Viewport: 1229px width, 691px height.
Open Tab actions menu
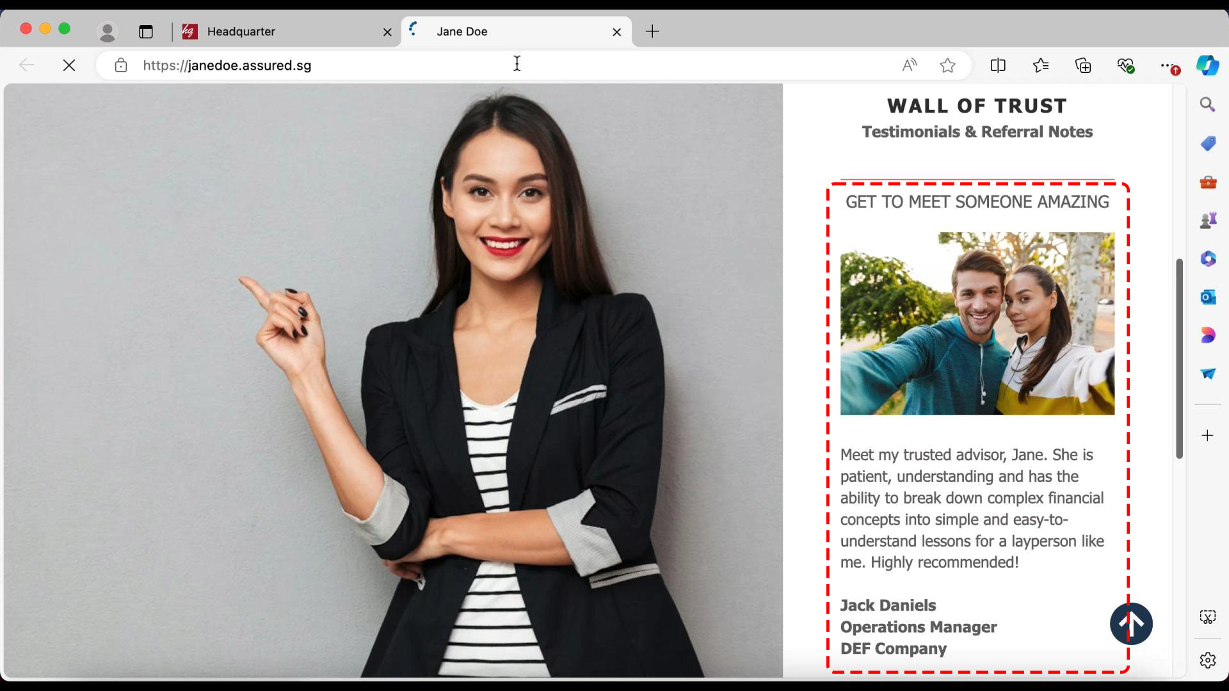click(x=146, y=31)
